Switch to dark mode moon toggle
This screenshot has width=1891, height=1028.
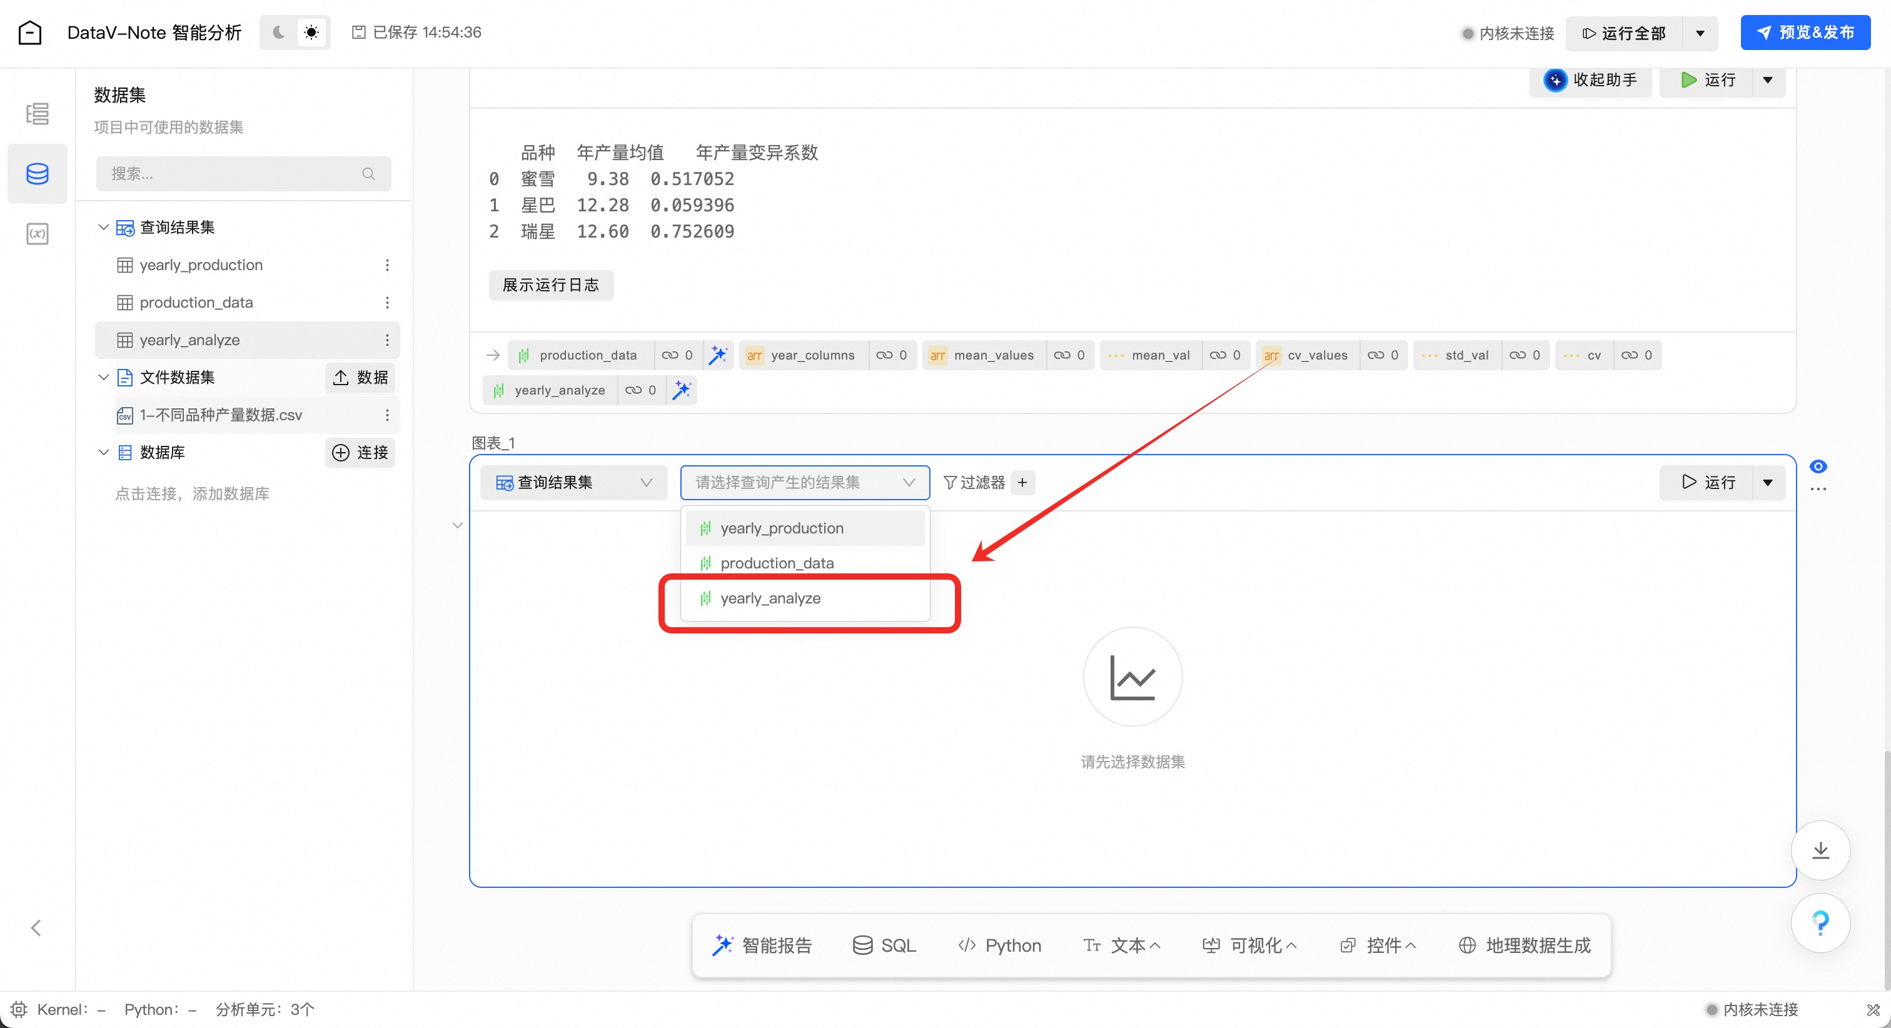[x=278, y=33]
